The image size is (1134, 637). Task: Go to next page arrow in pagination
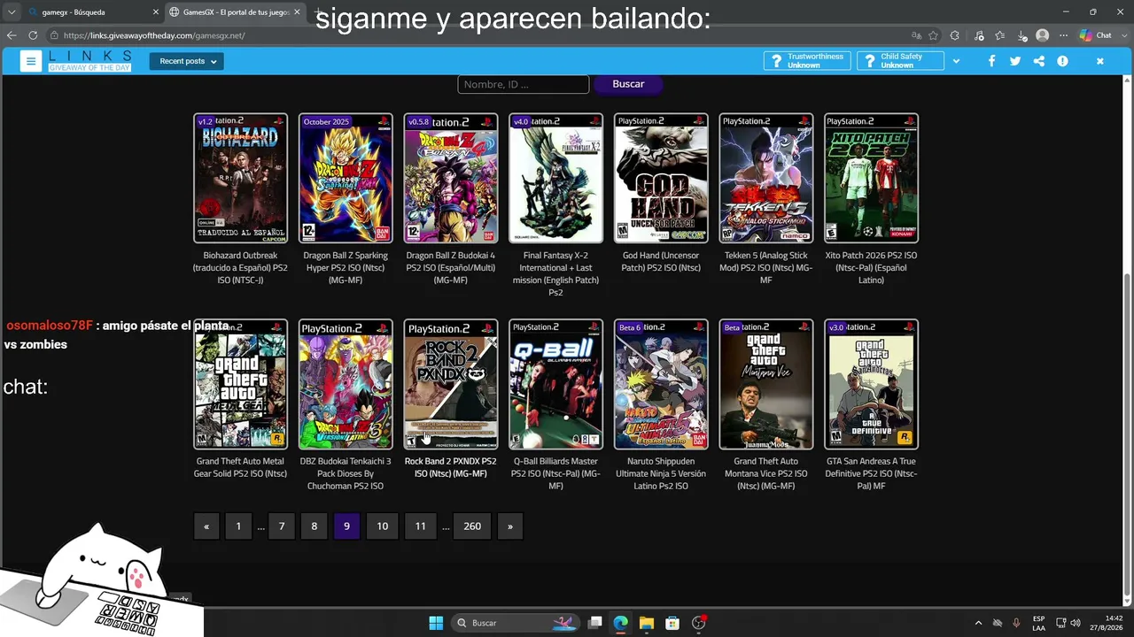[510, 526]
